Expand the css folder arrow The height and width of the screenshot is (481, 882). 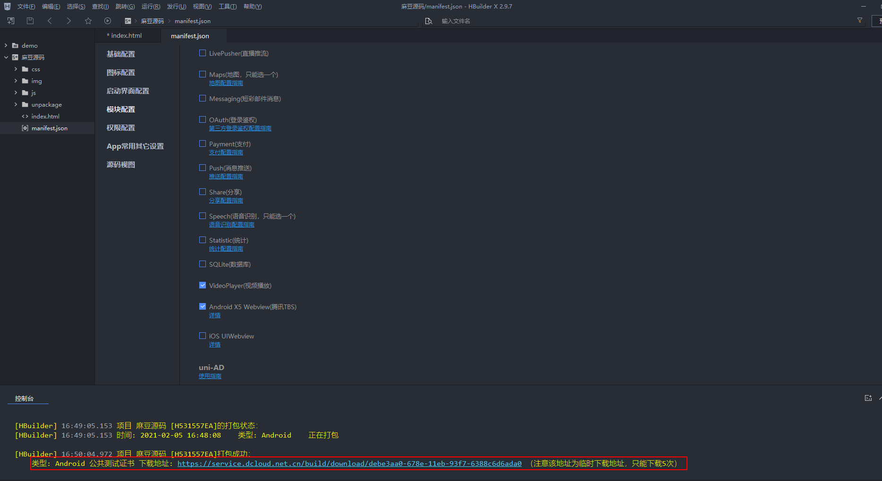(16, 69)
